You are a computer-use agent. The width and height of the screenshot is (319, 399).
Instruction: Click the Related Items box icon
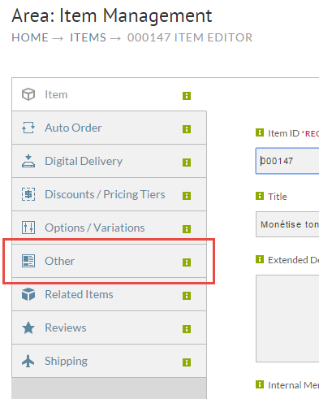[28, 294]
